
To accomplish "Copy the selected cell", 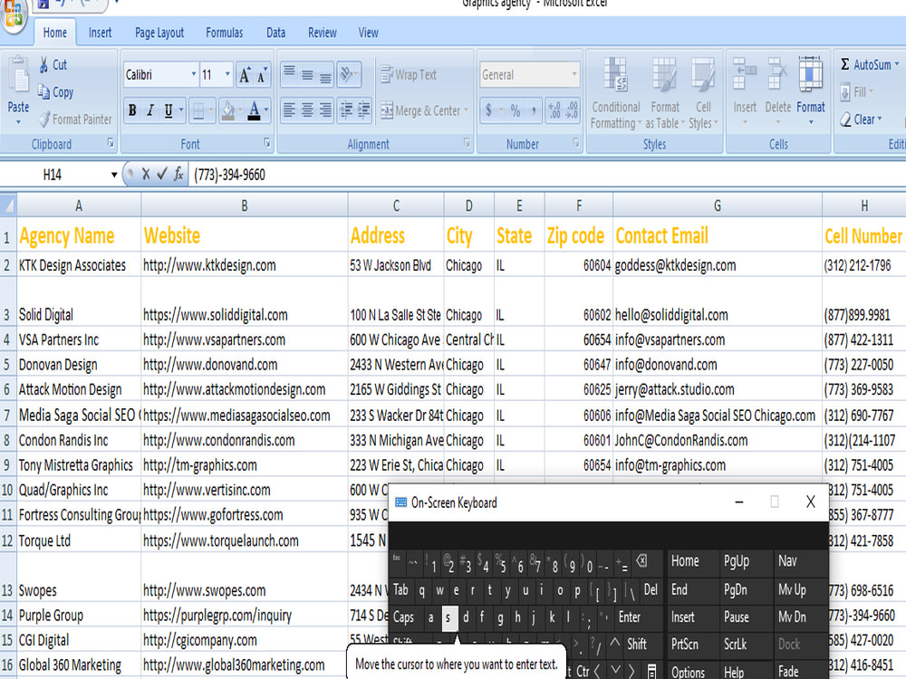I will click(x=55, y=91).
